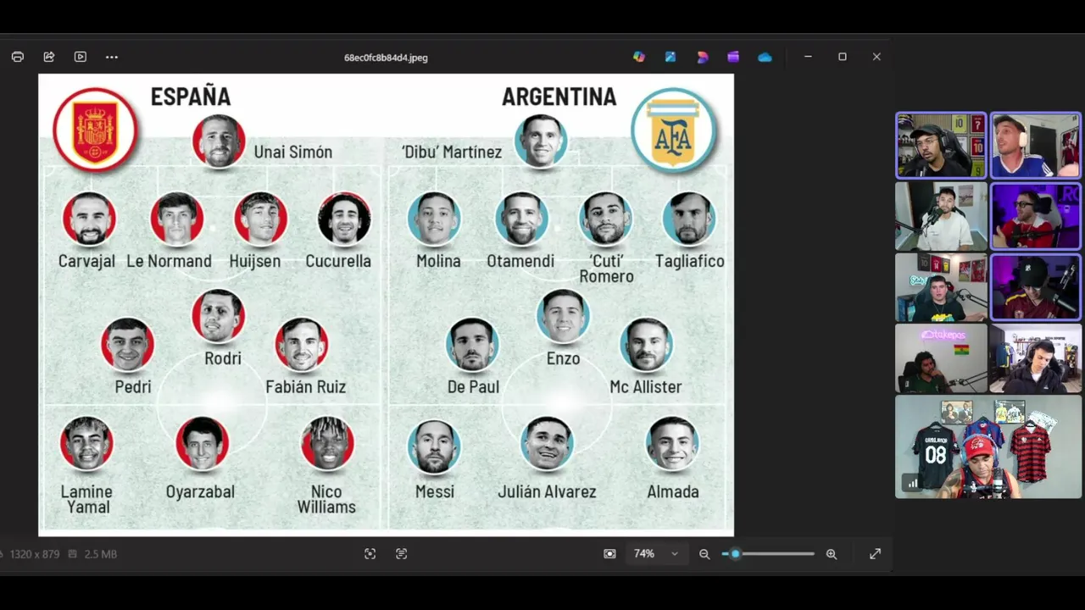Open the Share icon in Photos toolbar
The width and height of the screenshot is (1085, 610).
click(x=49, y=57)
